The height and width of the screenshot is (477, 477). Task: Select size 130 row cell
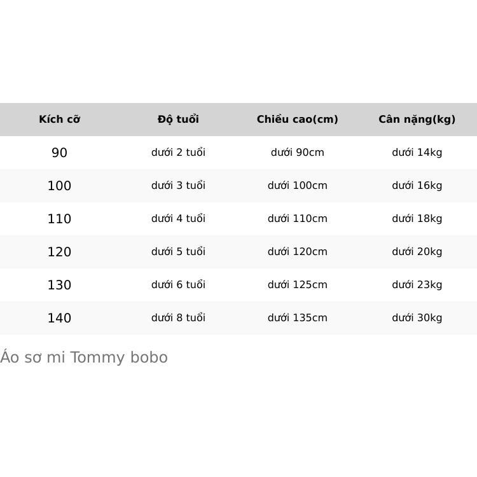[x=60, y=285]
